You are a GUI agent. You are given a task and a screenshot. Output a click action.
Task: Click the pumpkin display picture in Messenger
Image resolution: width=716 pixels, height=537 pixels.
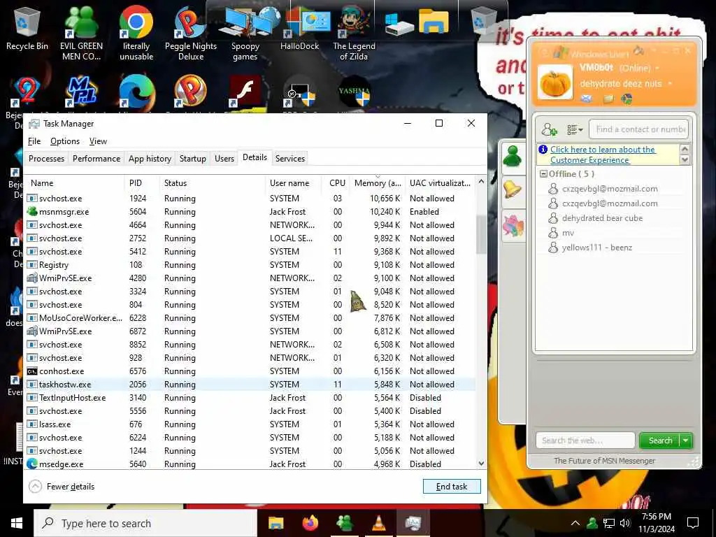[x=554, y=83]
